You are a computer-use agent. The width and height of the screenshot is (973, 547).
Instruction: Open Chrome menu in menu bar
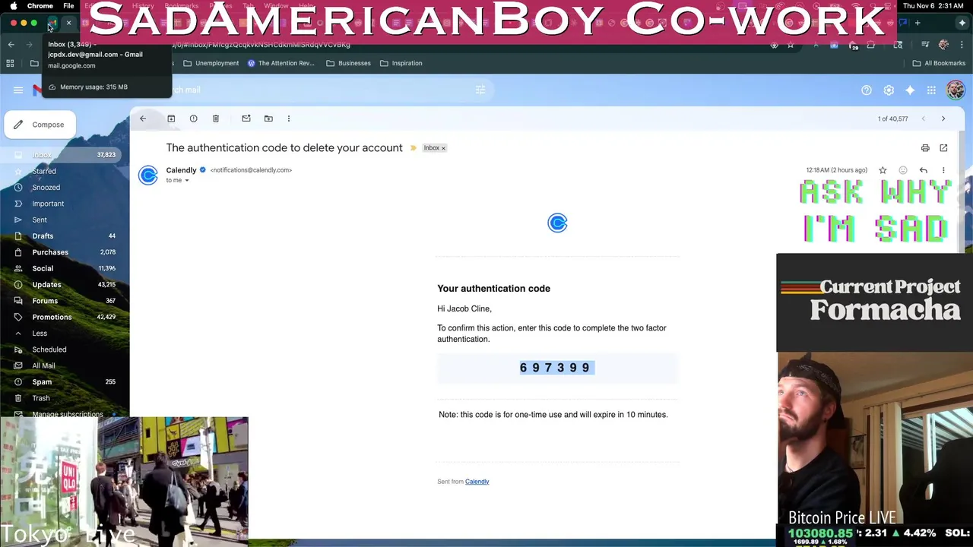click(x=40, y=5)
